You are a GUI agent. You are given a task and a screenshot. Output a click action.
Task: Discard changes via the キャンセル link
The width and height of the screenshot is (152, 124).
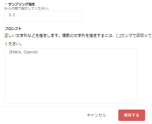pyautogui.click(x=96, y=115)
